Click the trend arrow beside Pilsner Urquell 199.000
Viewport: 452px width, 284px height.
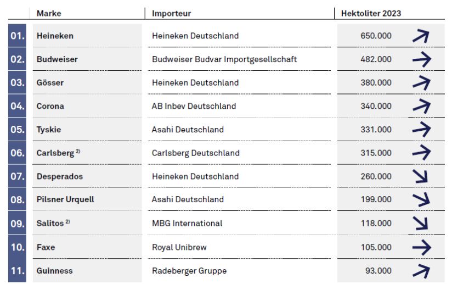click(x=421, y=199)
